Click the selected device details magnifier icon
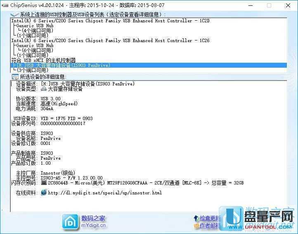Image resolution: width=298 pixels, height=234 pixels. click(x=15, y=77)
